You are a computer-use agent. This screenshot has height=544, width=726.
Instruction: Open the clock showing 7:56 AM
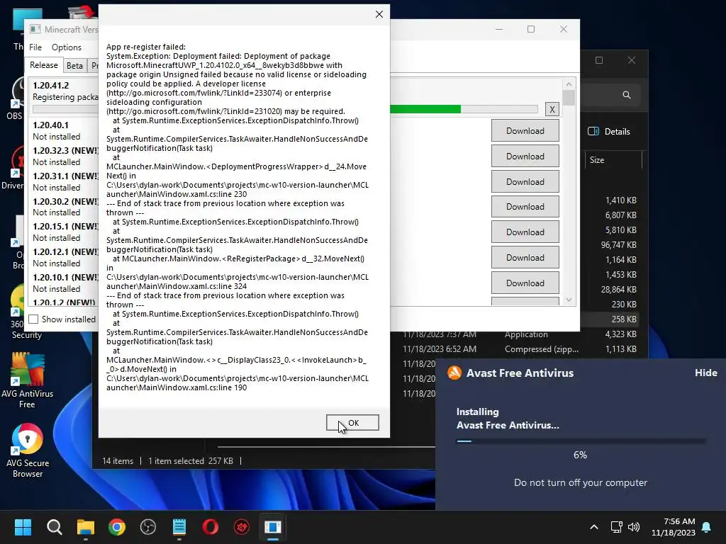(674, 527)
